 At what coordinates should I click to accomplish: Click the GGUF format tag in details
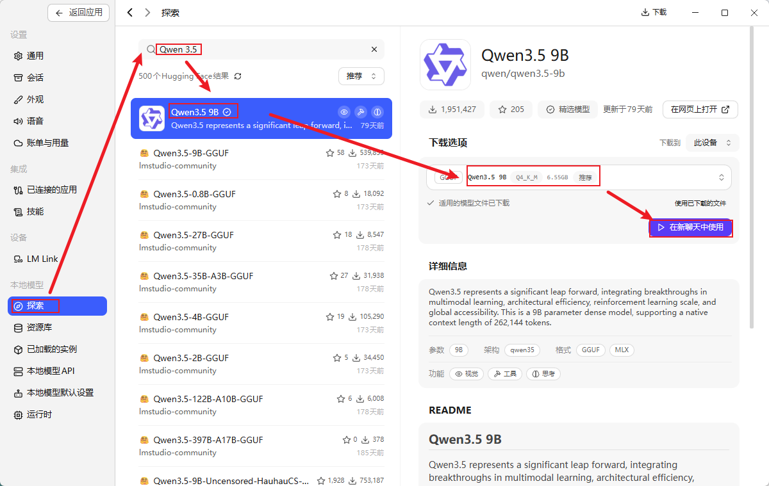tap(591, 350)
